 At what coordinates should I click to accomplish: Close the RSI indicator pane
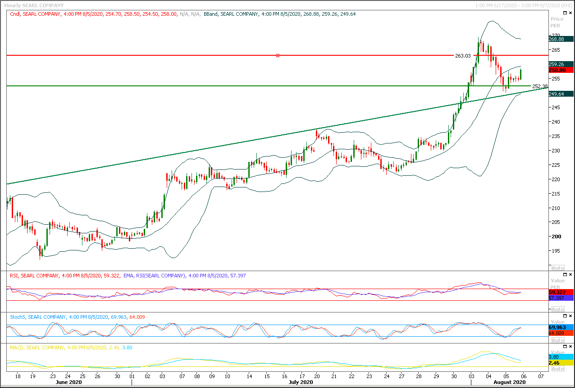click(x=570, y=274)
